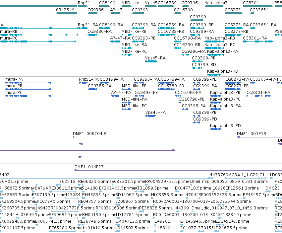The height and width of the screenshot is (233, 282).
Task: Click protein label mura-PA
Action: (14, 79)
